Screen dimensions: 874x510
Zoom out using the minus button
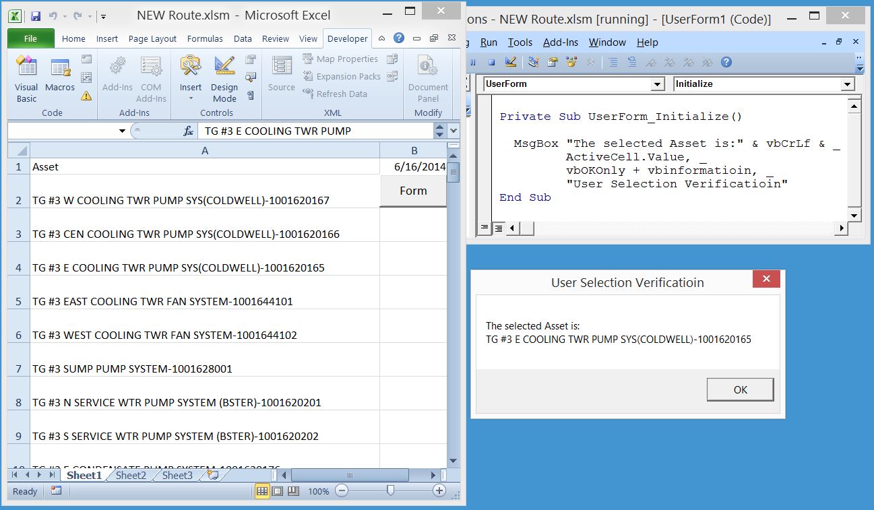click(342, 491)
